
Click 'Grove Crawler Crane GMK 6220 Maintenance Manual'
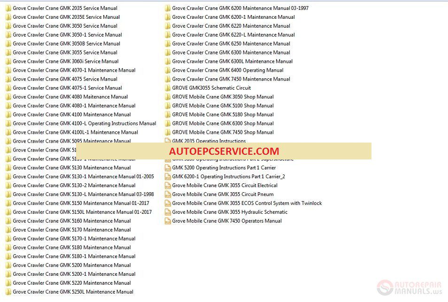(x=231, y=26)
